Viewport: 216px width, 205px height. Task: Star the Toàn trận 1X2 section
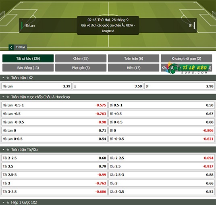point(8,78)
